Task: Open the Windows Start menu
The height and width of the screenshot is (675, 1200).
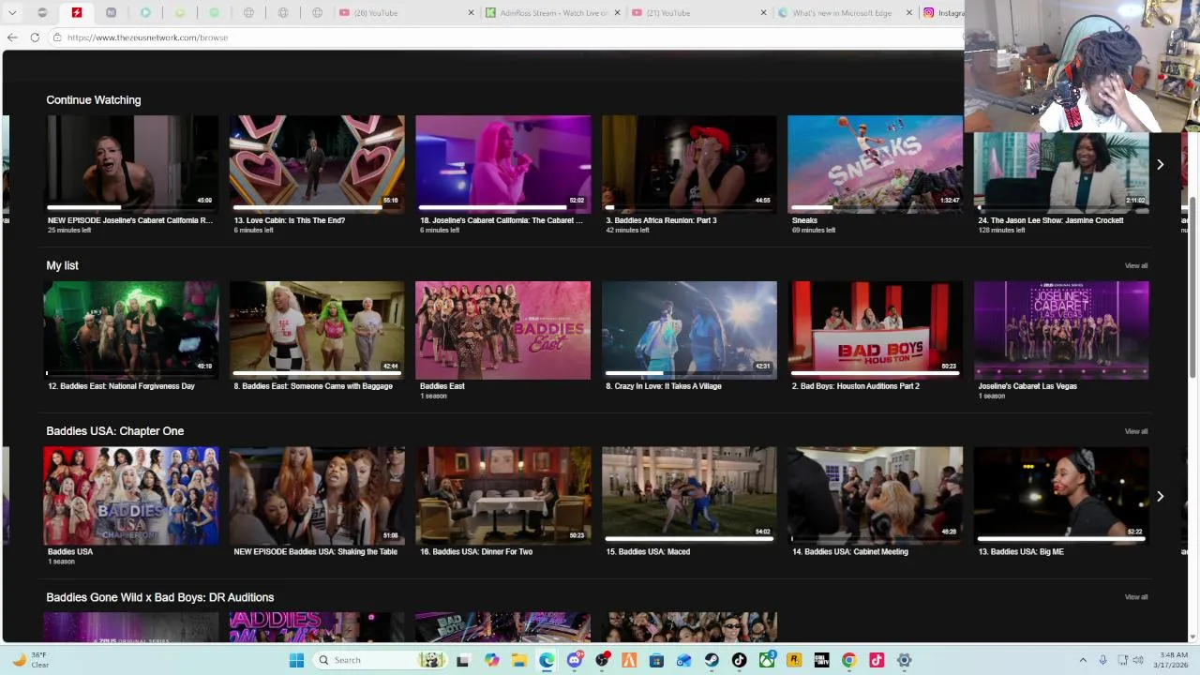Action: tap(296, 660)
